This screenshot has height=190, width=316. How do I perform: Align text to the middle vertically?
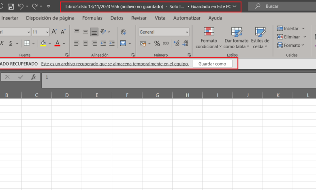[x=85, y=32]
